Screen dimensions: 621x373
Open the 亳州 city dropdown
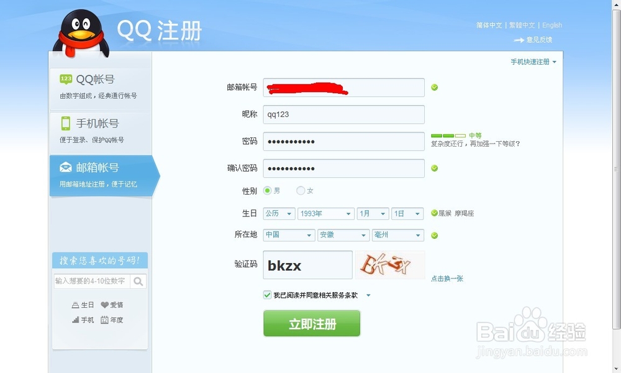[x=397, y=235]
